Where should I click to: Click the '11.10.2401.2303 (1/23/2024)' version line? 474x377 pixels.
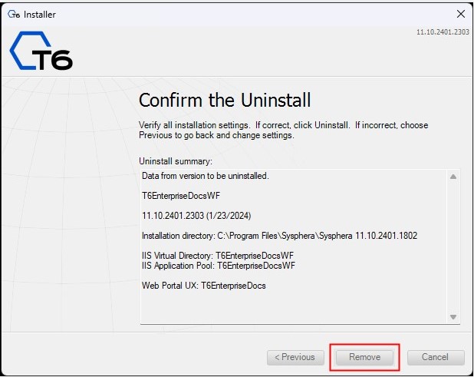click(196, 216)
